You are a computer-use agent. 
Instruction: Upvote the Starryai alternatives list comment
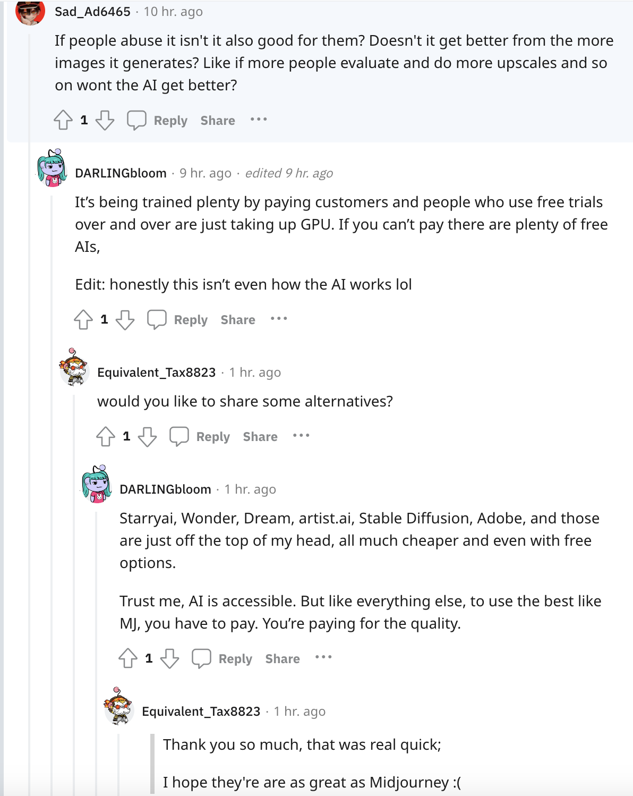pos(128,658)
